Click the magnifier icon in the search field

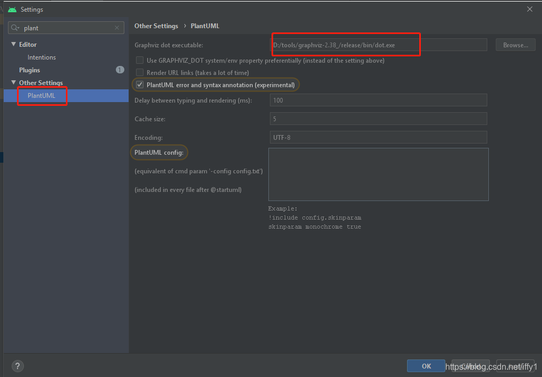pos(15,27)
